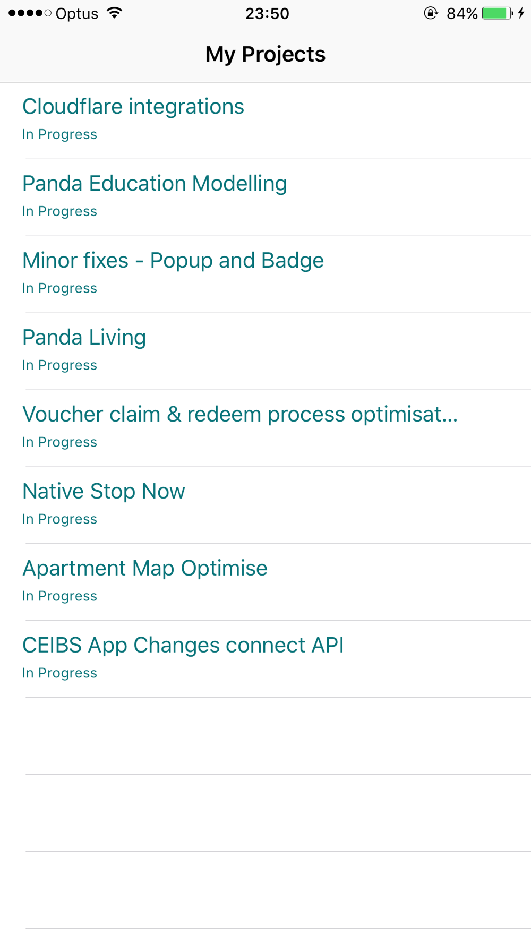The image size is (531, 944).
Task: Tap the 84% battery percentage
Action: [x=462, y=13]
